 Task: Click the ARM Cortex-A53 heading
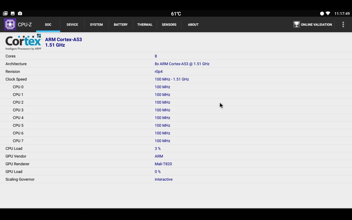[64, 40]
